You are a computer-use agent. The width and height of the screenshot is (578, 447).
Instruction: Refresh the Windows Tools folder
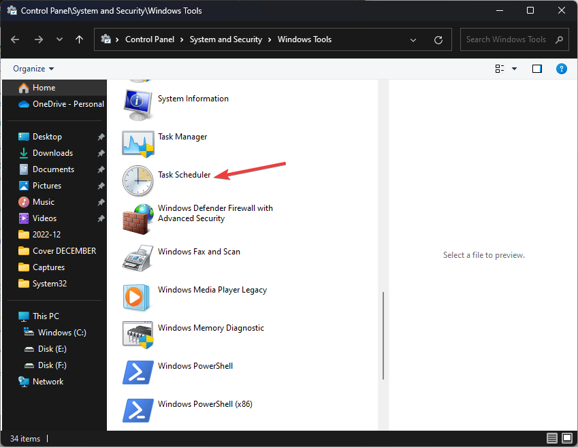[x=438, y=39]
